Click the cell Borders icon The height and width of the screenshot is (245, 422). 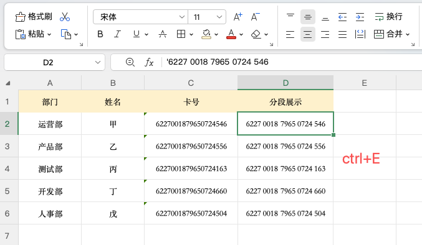tap(181, 34)
